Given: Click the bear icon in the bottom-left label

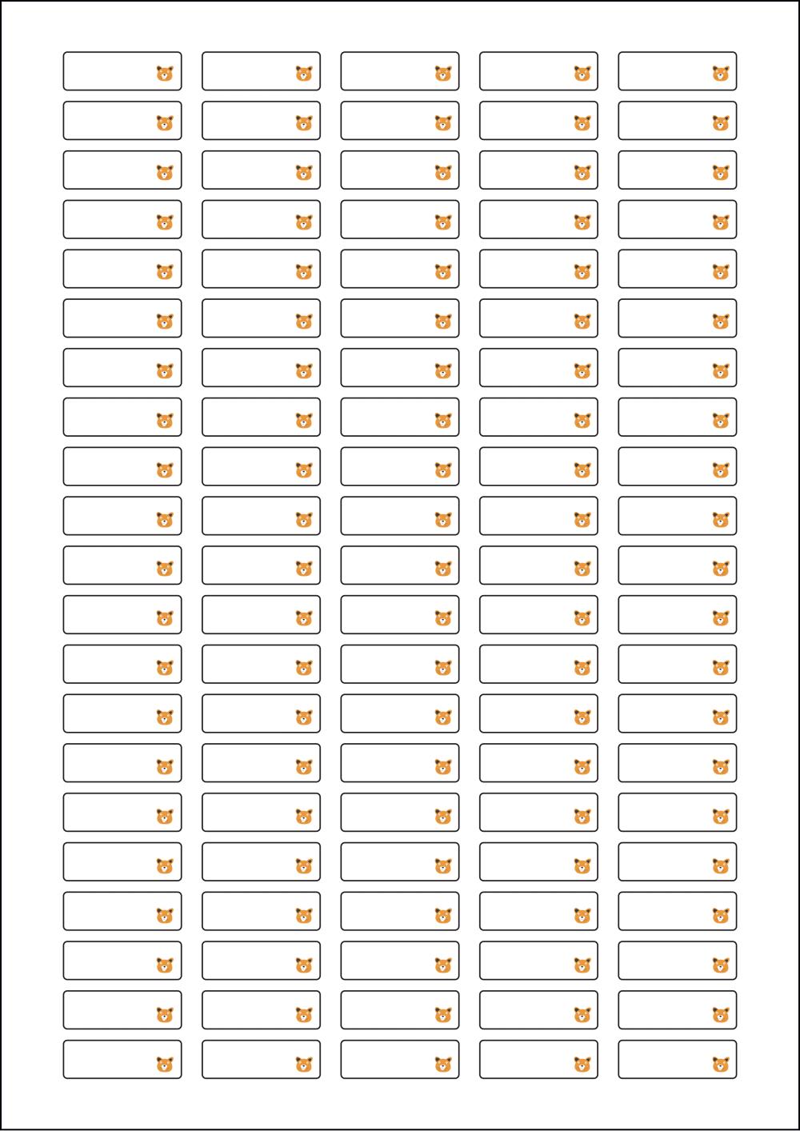Looking at the screenshot, I should coord(165,1064).
